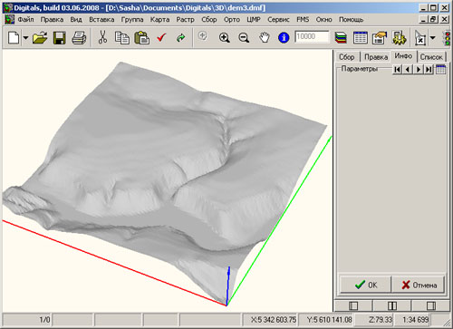Open the Layers stack icon
The image size is (453, 329).
[x=341, y=38]
